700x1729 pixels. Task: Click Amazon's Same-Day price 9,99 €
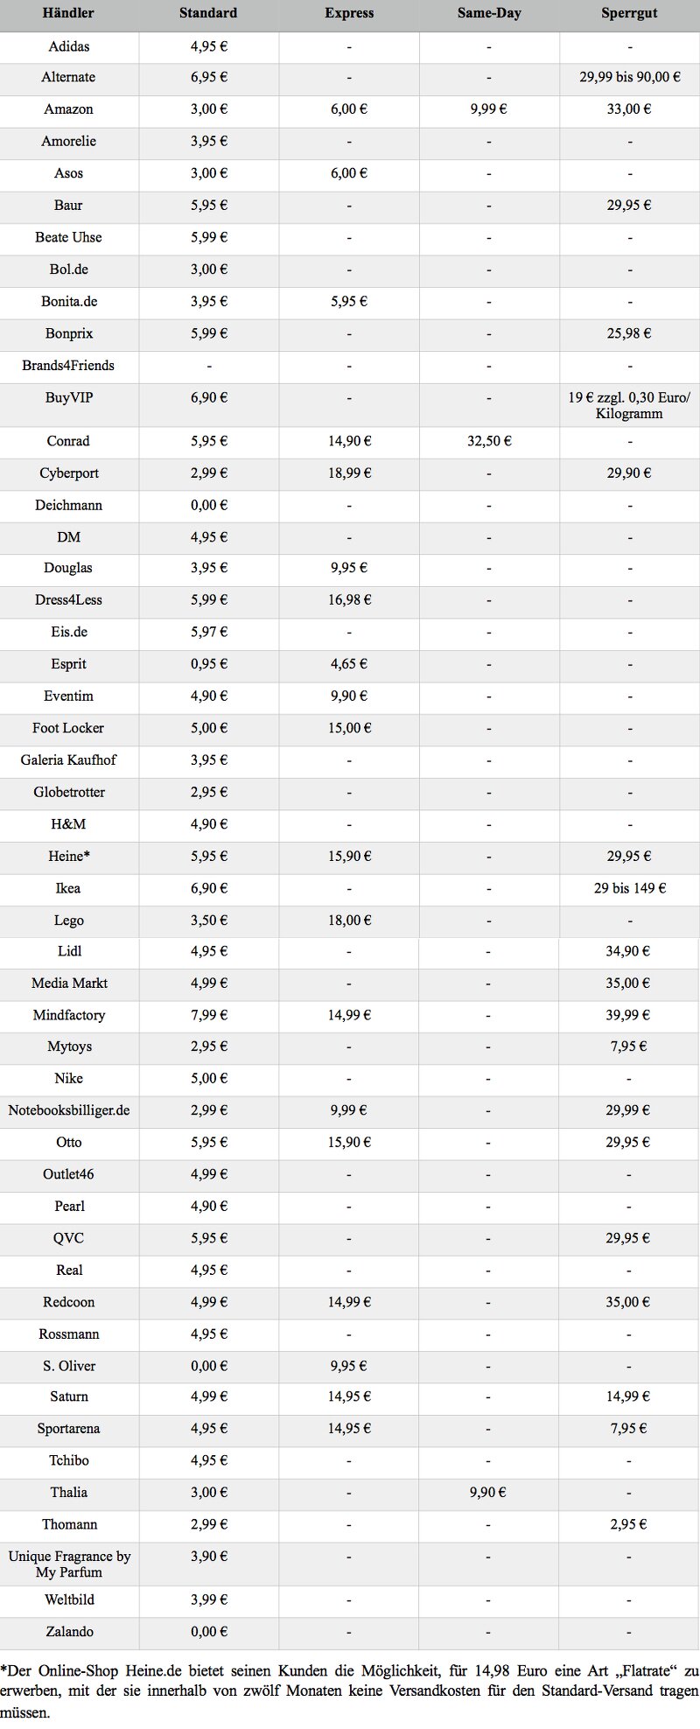488,109
